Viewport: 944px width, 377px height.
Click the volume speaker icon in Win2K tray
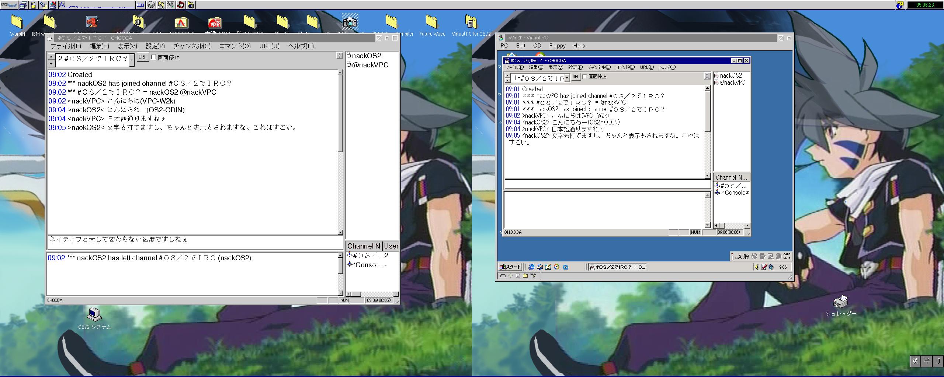tap(757, 267)
